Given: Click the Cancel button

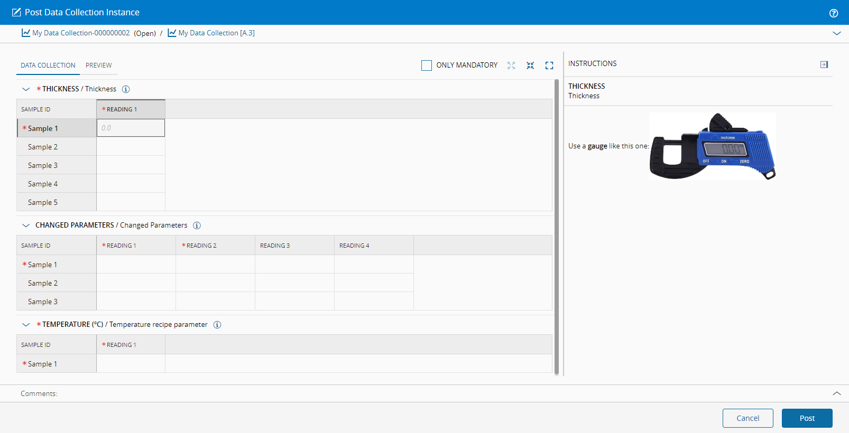Looking at the screenshot, I should pos(748,418).
